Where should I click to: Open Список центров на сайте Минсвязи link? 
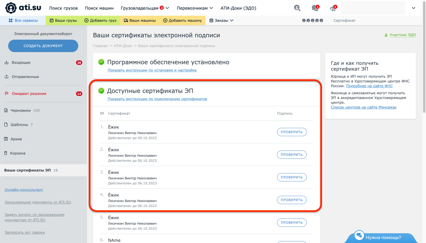[x=364, y=107]
